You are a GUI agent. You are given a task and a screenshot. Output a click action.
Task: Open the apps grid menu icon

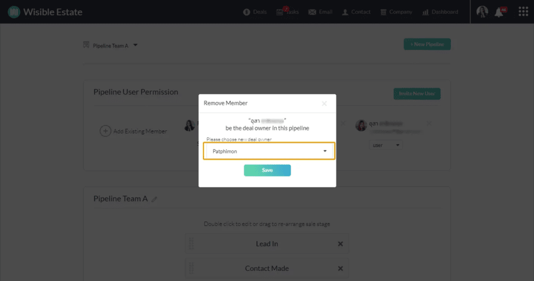523,12
